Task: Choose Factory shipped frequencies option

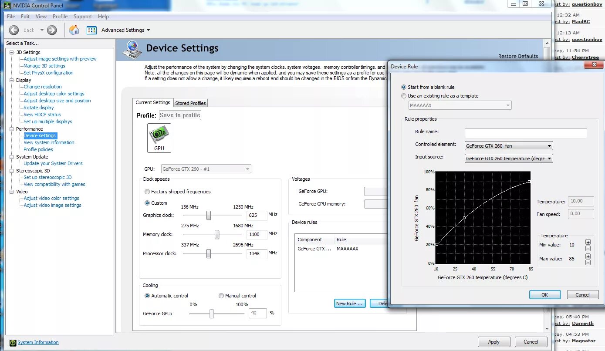Action: pos(147,192)
